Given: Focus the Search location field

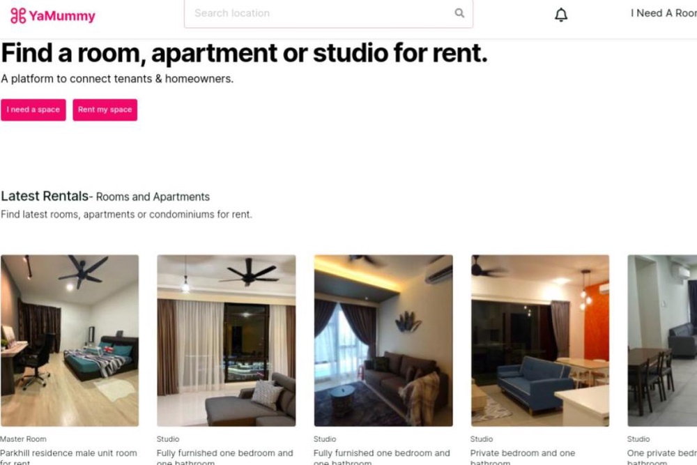Looking at the screenshot, I should (x=328, y=14).
